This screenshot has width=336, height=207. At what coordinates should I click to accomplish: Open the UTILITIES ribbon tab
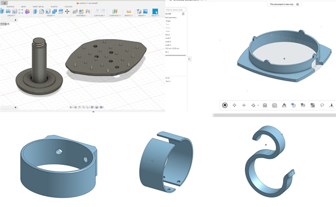[68, 6]
